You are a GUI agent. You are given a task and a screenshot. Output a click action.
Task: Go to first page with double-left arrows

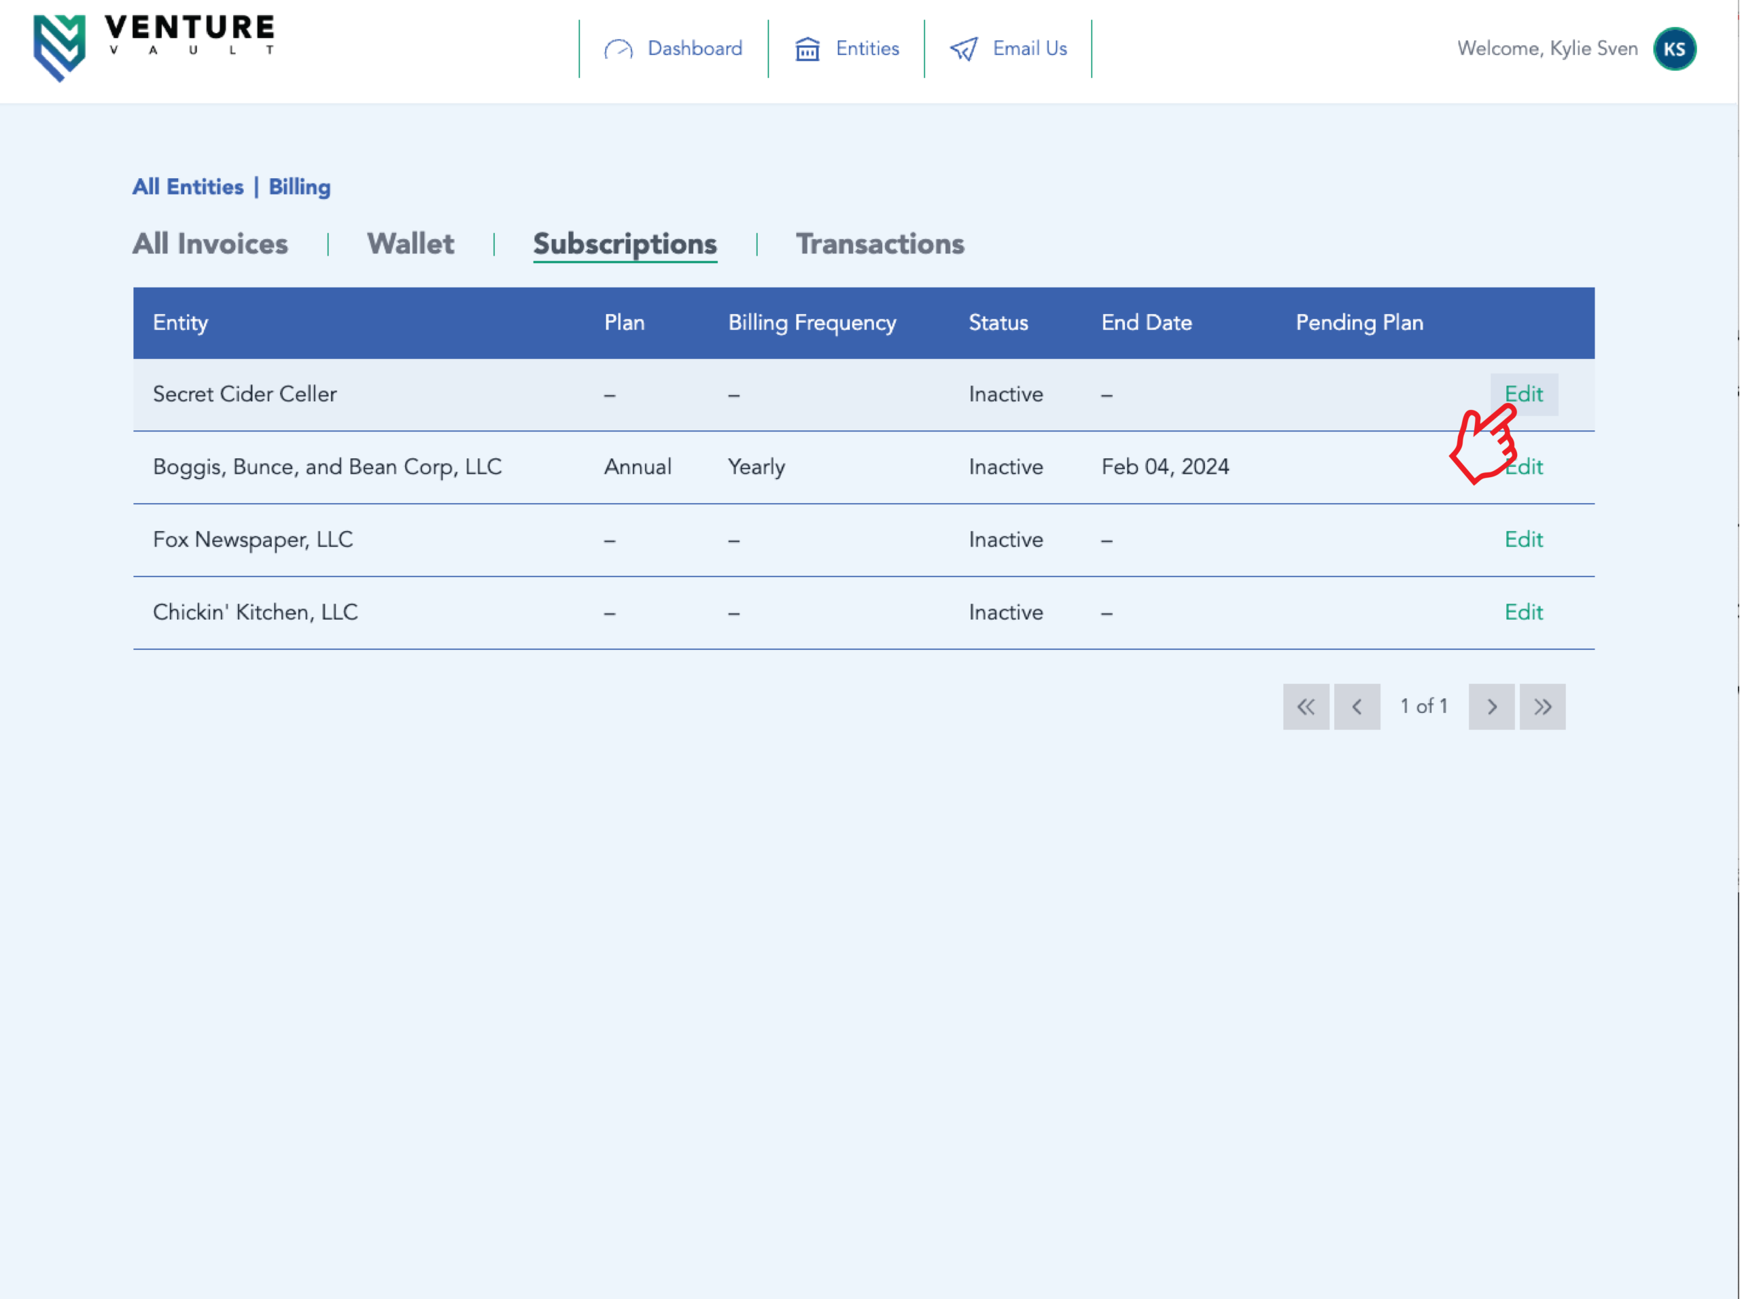1306,706
